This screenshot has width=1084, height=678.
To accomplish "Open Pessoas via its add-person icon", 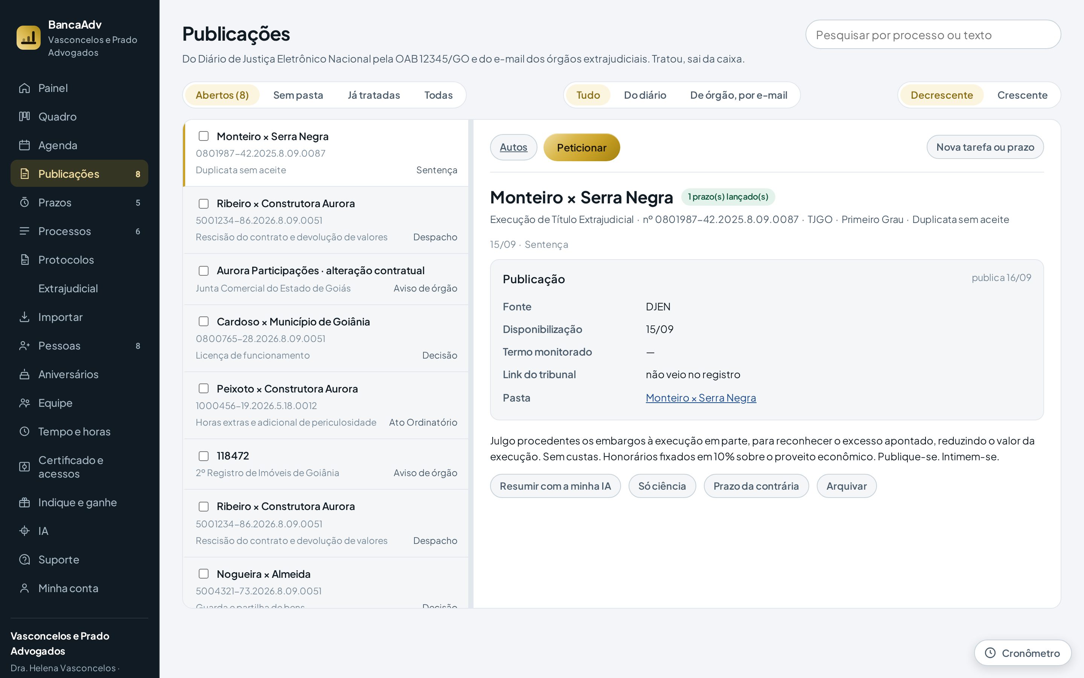I will 24,346.
